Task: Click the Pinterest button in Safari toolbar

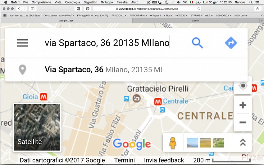Action: pyautogui.click(x=88, y=9)
